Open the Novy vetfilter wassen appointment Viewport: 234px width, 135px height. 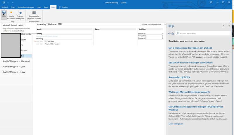(52, 44)
